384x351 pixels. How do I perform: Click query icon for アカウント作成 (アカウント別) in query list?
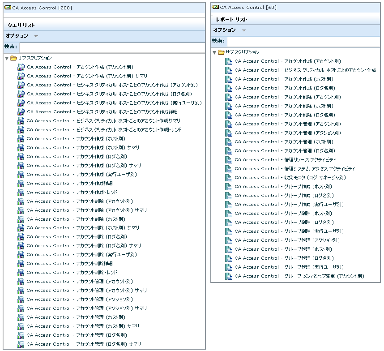pyautogui.click(x=21, y=67)
